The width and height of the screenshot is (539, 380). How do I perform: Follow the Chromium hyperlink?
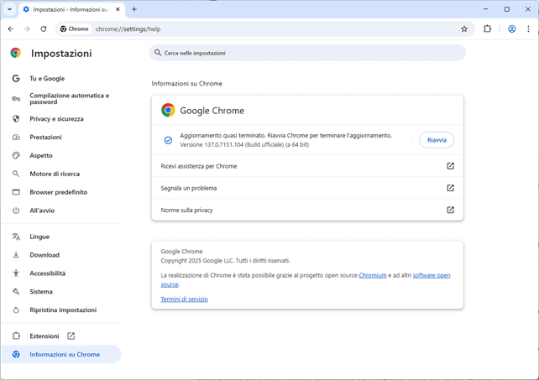(x=372, y=275)
